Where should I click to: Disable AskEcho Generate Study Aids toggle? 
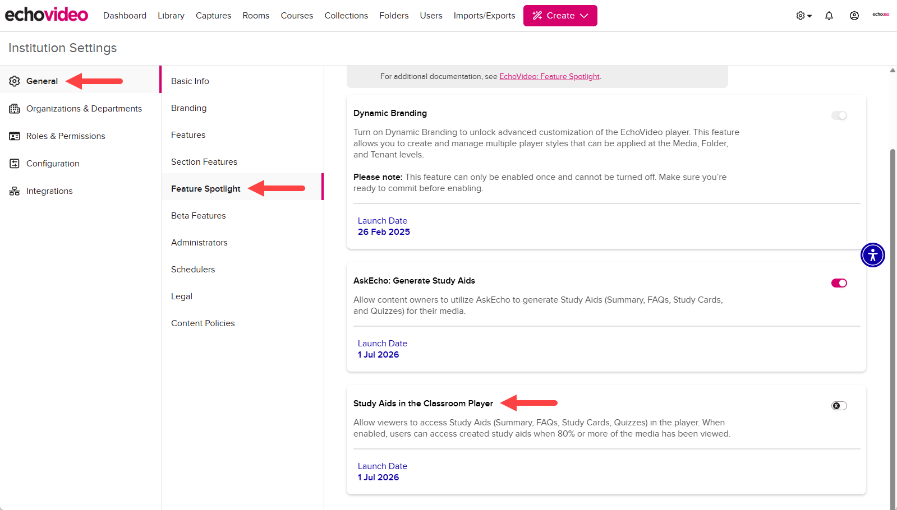[839, 283]
